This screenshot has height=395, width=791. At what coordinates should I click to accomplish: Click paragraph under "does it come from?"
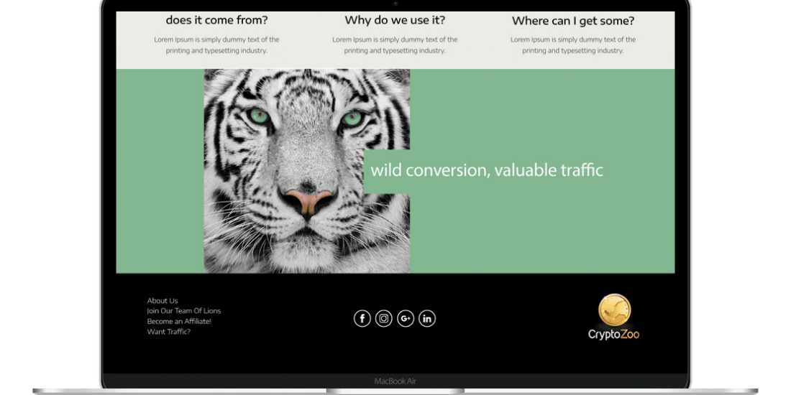click(216, 45)
